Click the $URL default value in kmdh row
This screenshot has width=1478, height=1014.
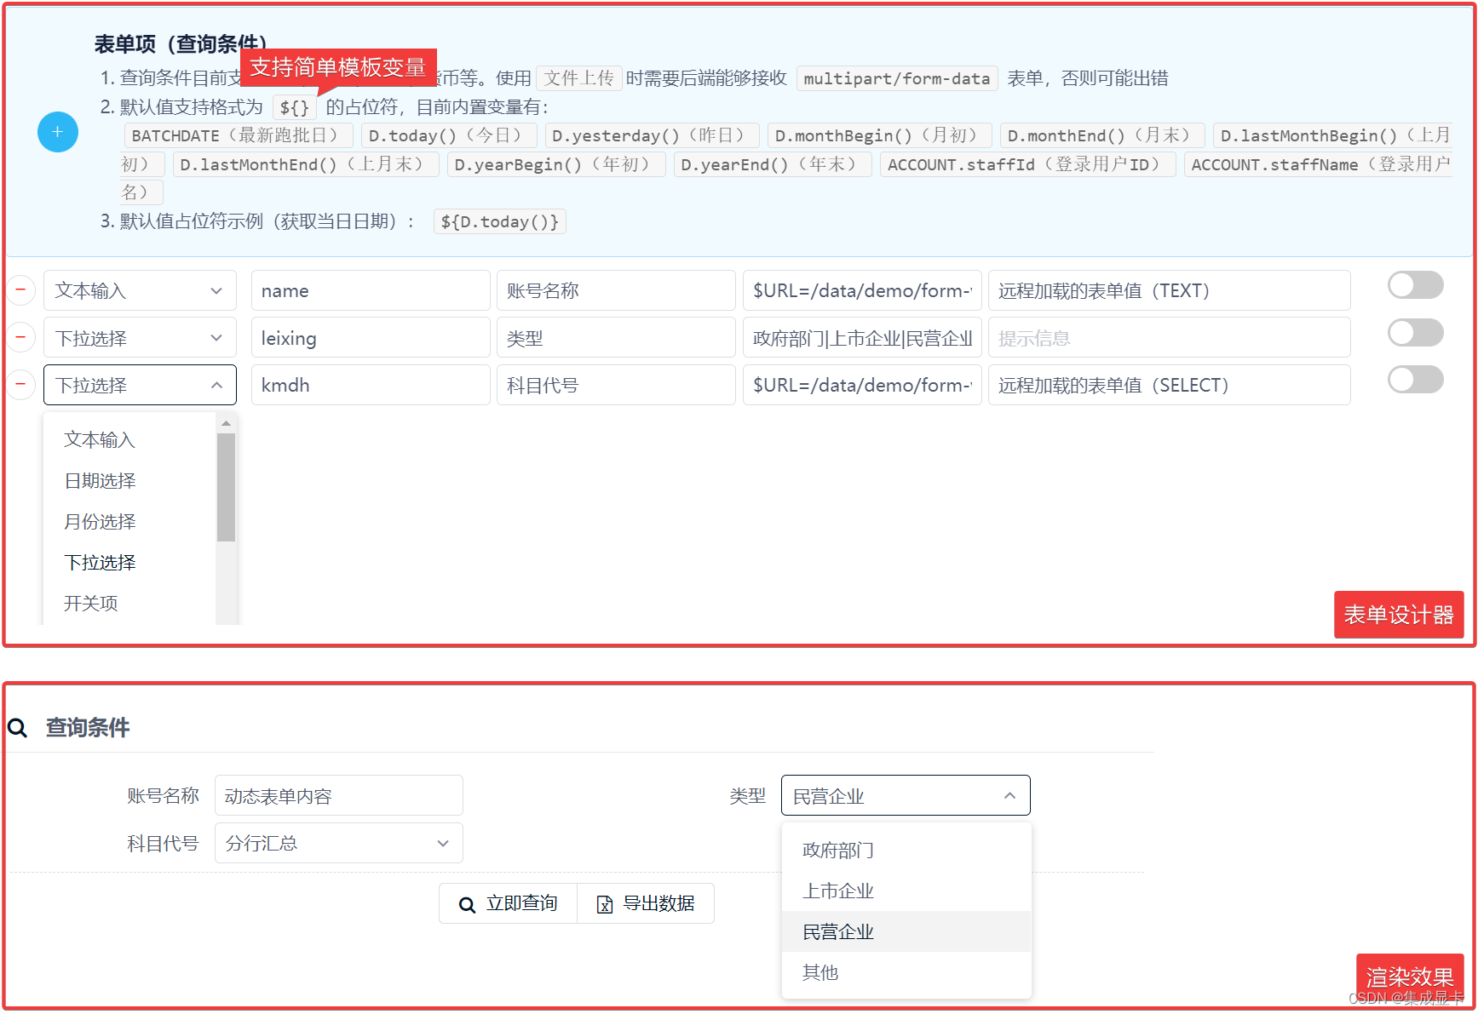pos(862,385)
